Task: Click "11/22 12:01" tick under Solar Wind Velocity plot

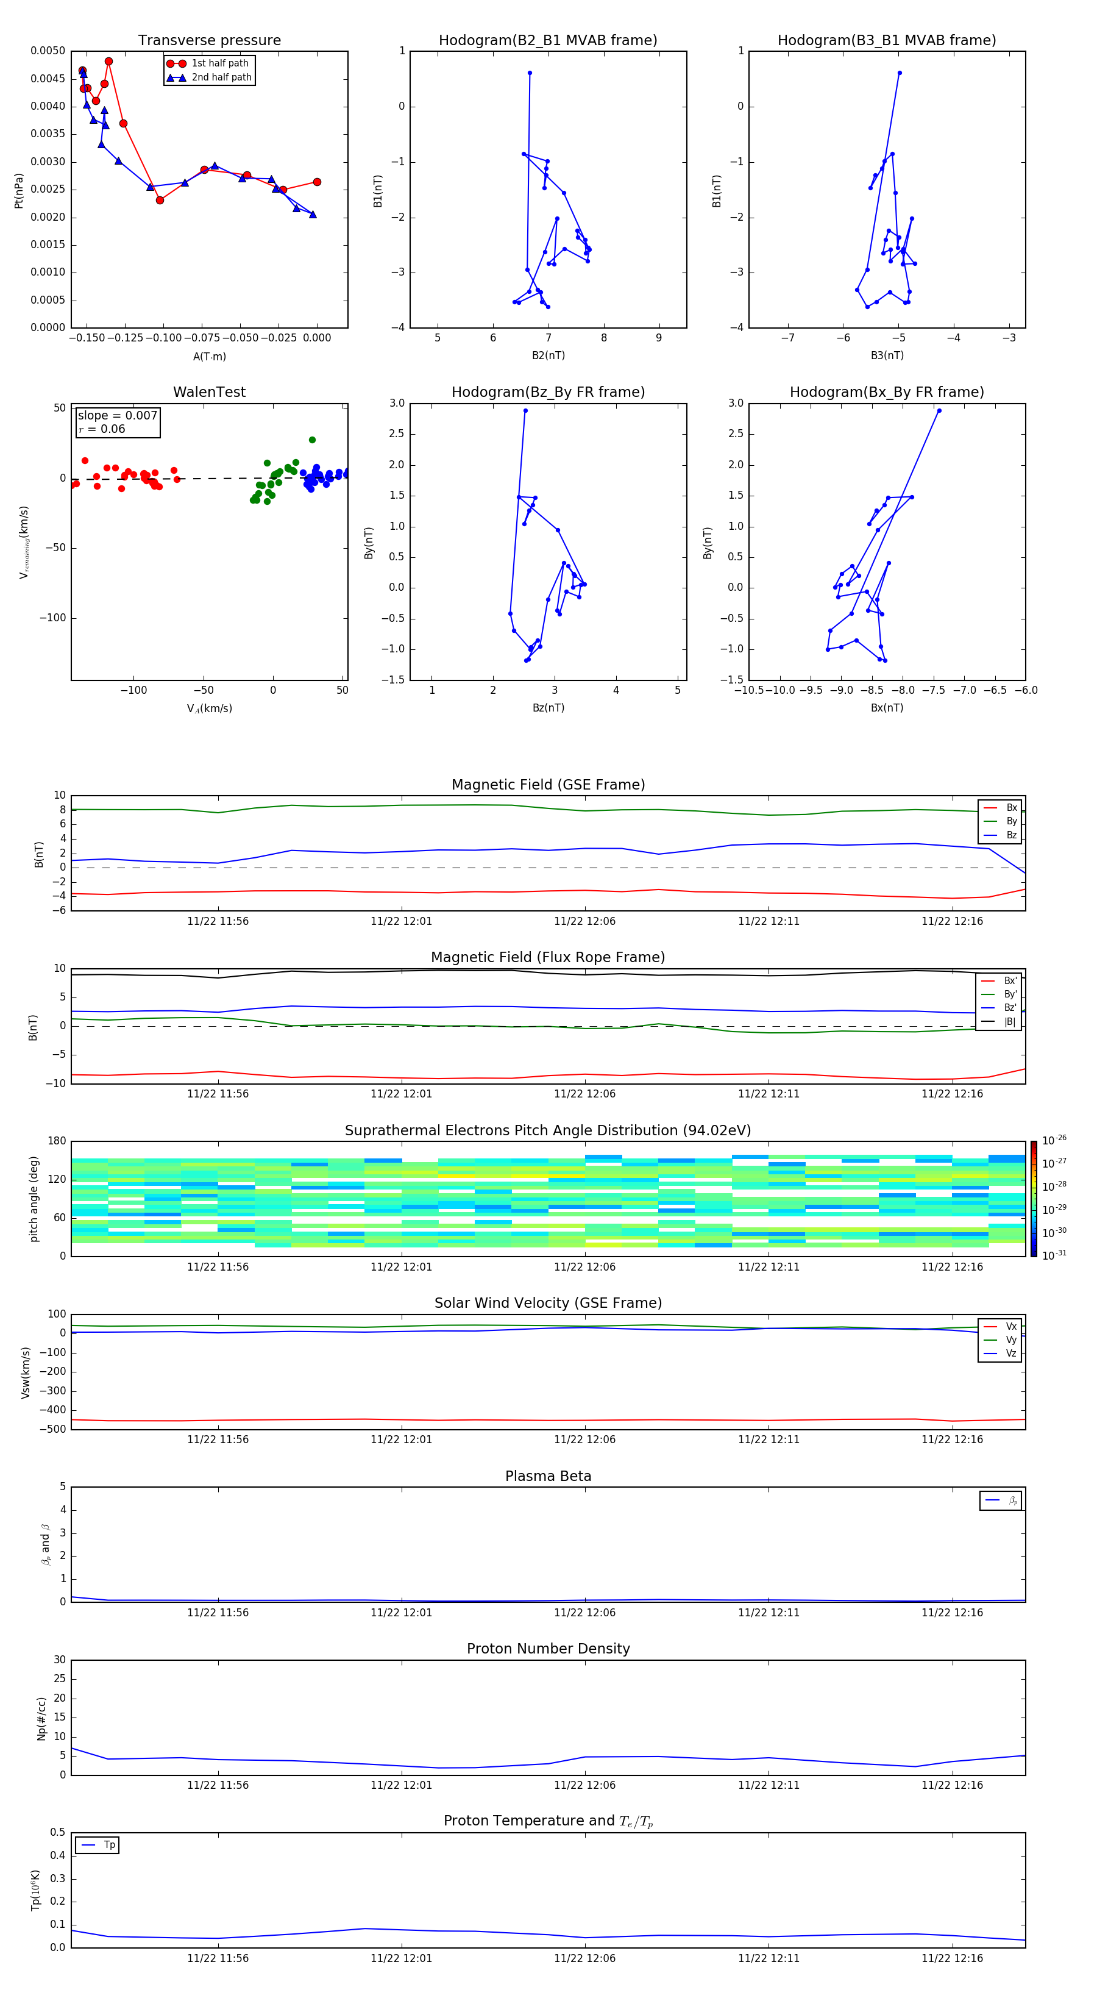Action: pos(402,1439)
